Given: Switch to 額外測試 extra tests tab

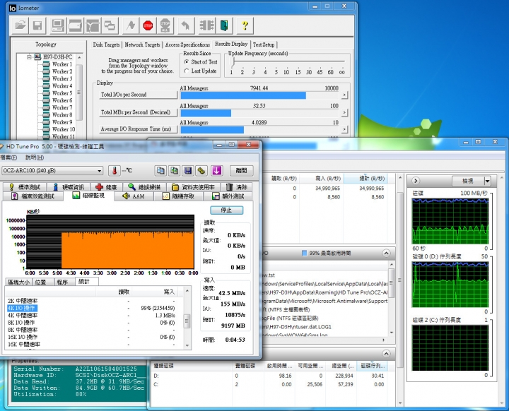Looking at the screenshot, I should click(228, 196).
